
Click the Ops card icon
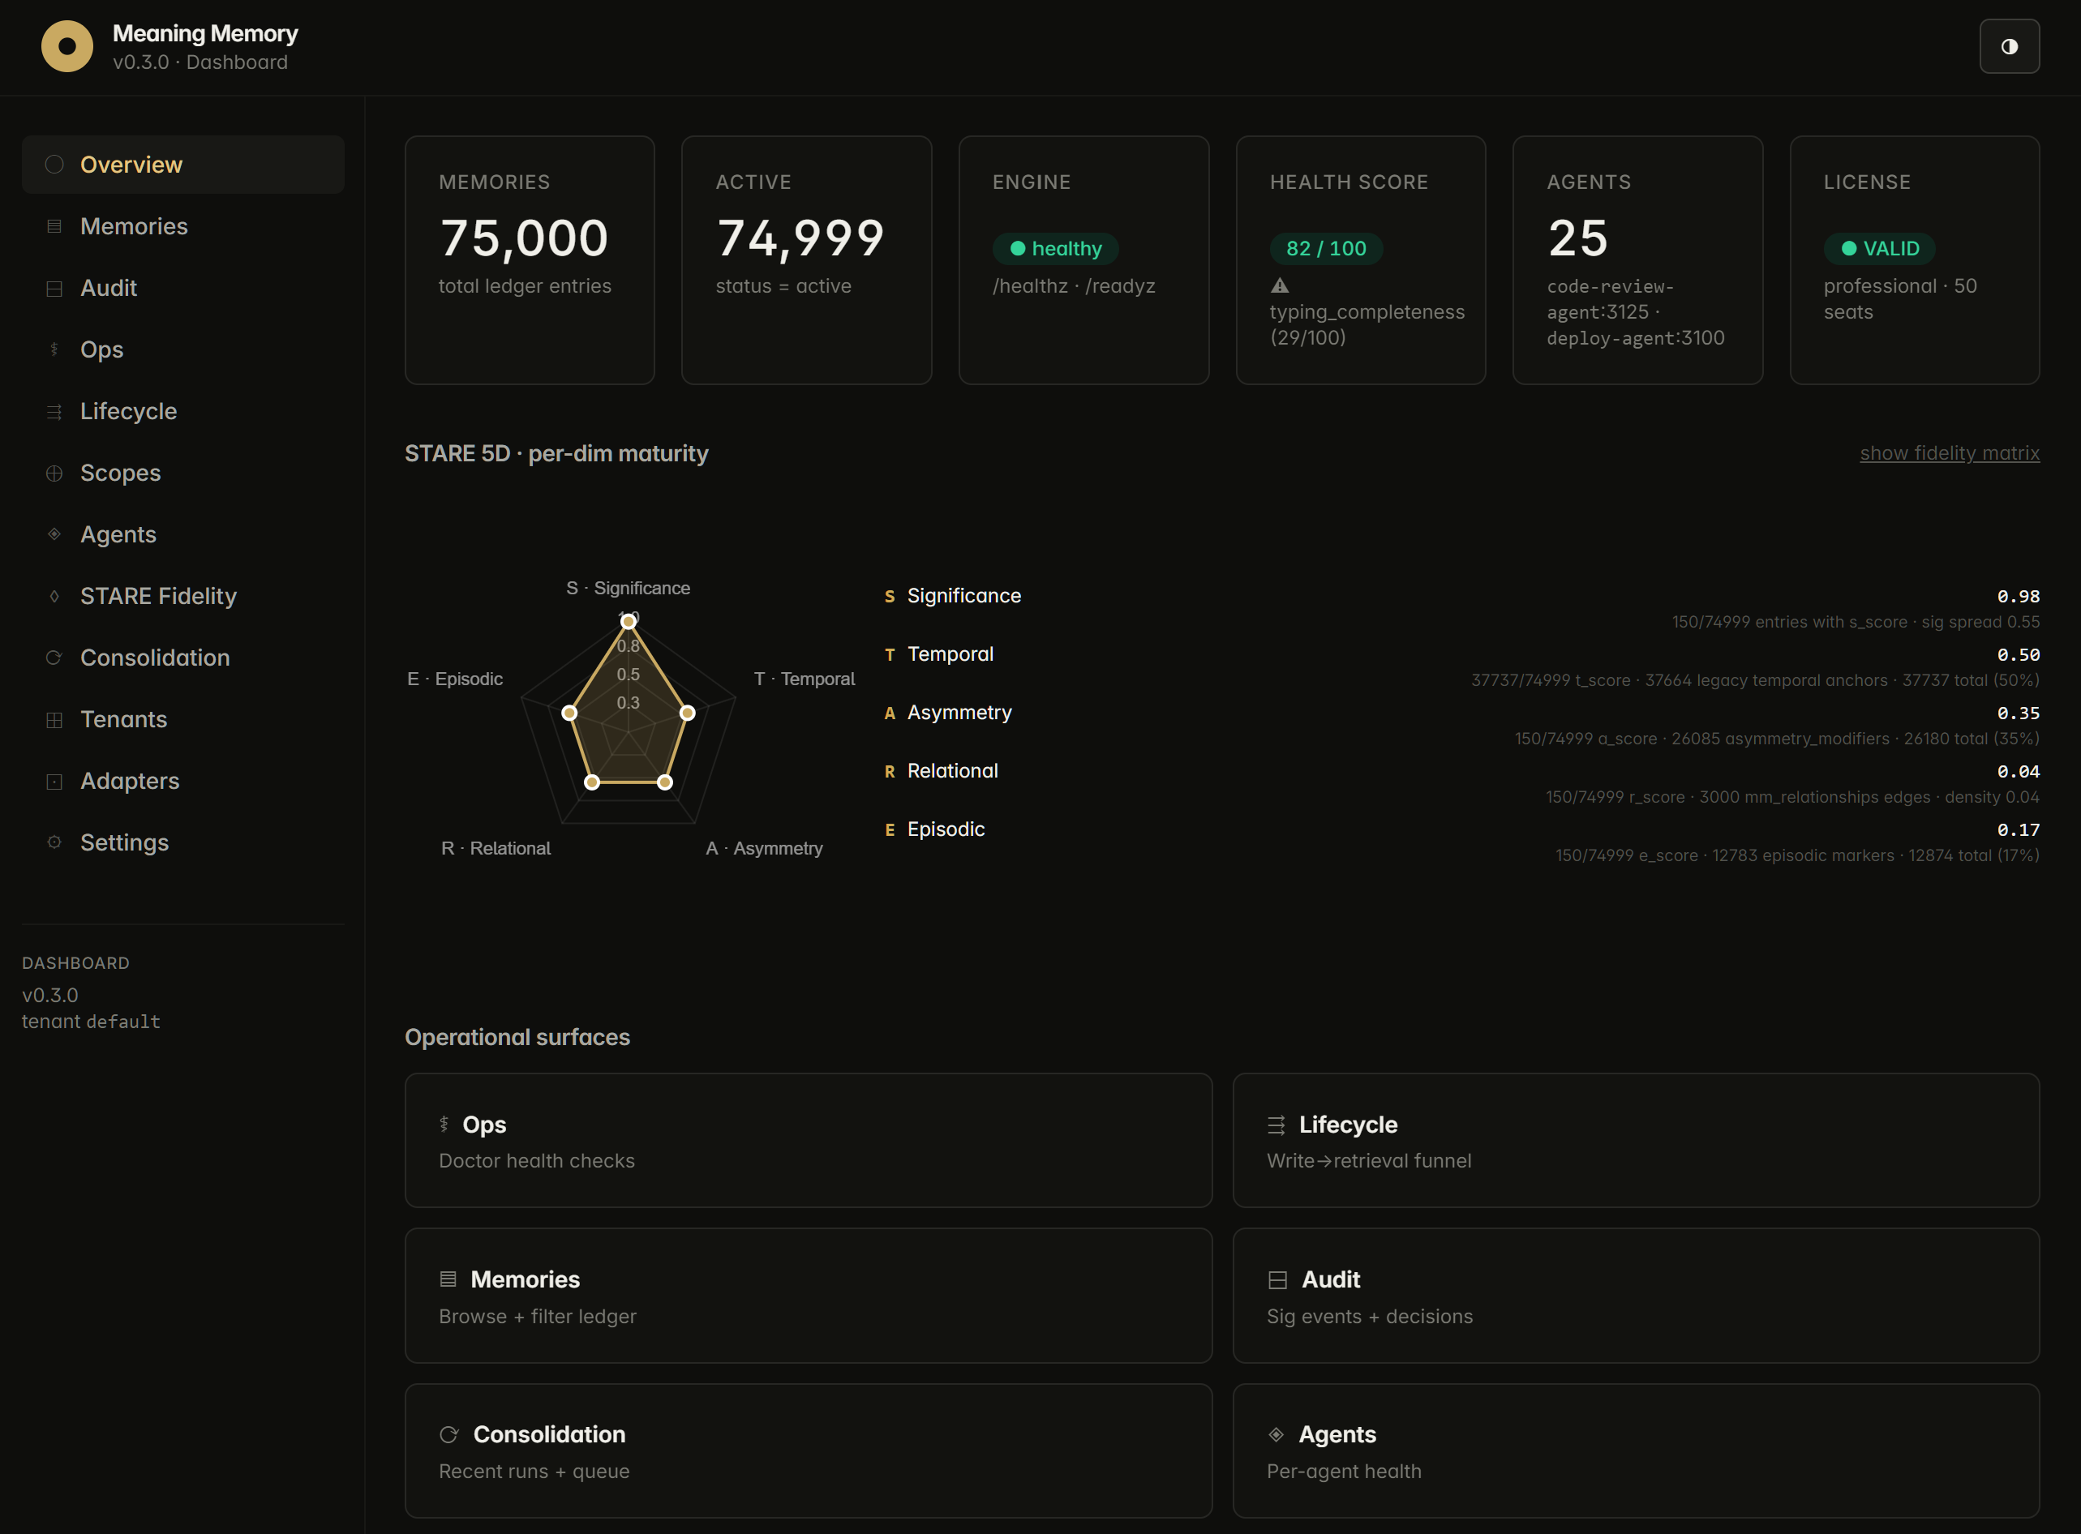[444, 1125]
